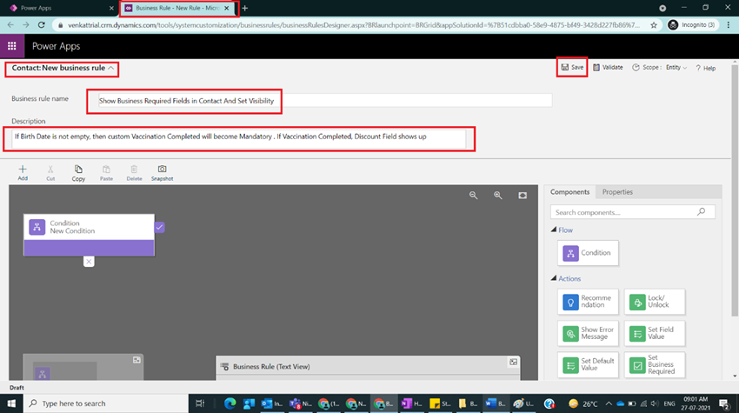
Task: Open the browser three-dot menu
Action: point(729,25)
